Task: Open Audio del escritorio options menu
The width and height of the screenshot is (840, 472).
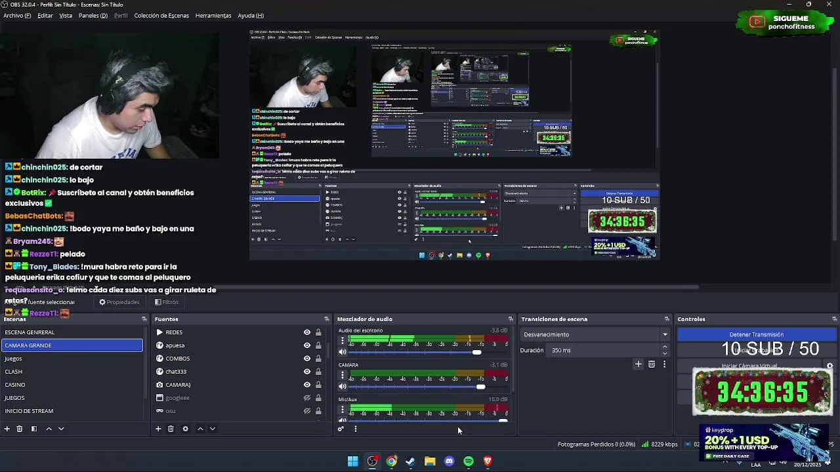Action: [x=342, y=341]
